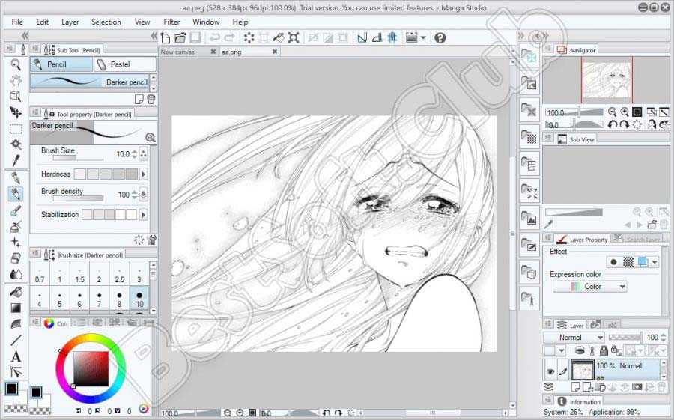This screenshot has width=674, height=420.
Task: Select the Gradient tool
Action: click(x=15, y=308)
